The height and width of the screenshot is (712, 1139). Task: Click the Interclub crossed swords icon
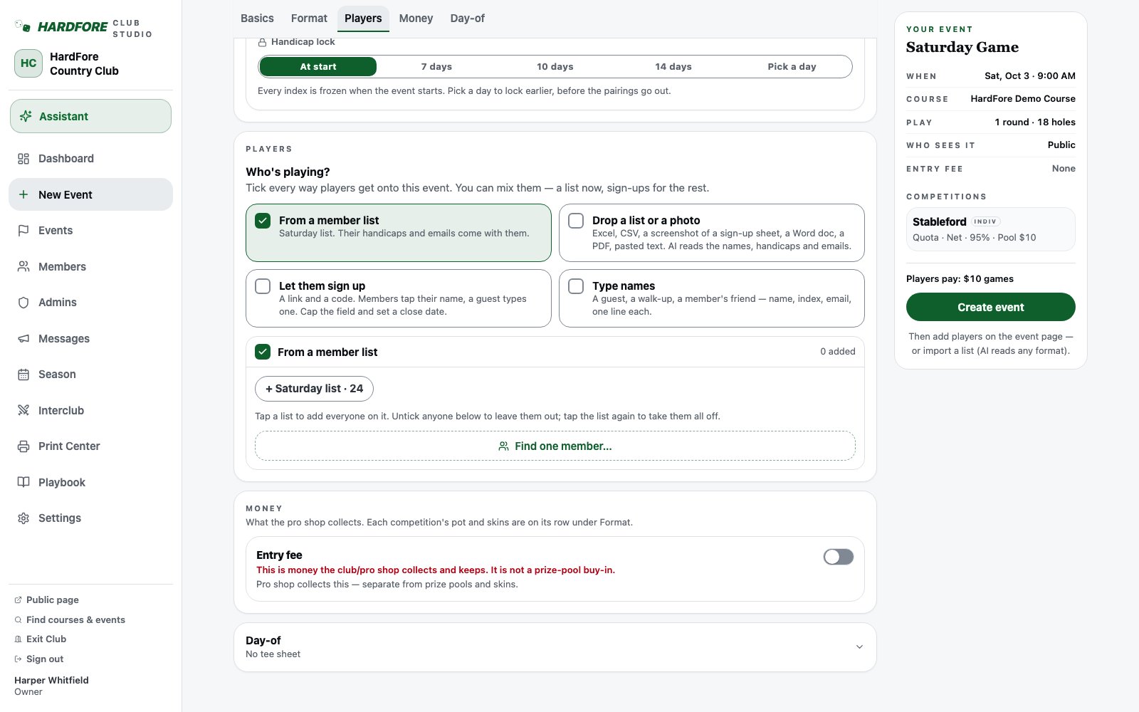pyautogui.click(x=23, y=410)
